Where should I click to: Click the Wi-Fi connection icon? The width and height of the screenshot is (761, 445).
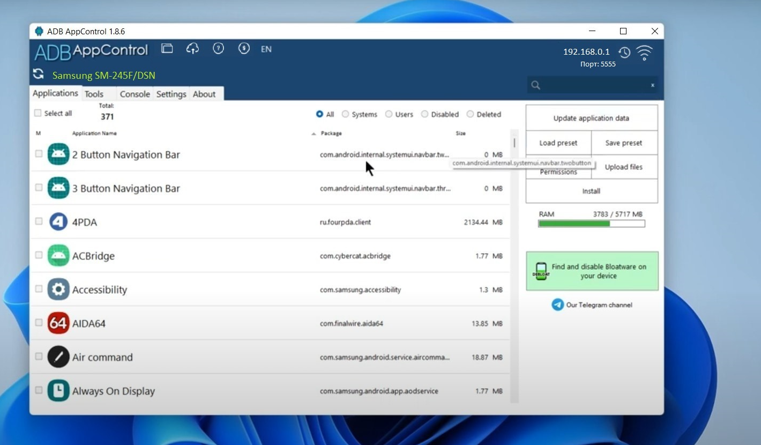(x=644, y=53)
